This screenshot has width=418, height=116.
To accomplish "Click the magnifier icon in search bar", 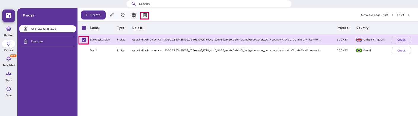I will [134, 4].
